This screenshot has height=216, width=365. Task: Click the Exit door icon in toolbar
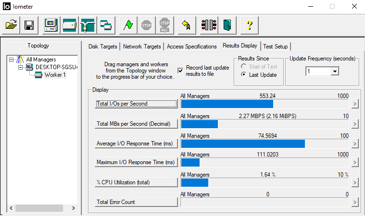(x=227, y=24)
